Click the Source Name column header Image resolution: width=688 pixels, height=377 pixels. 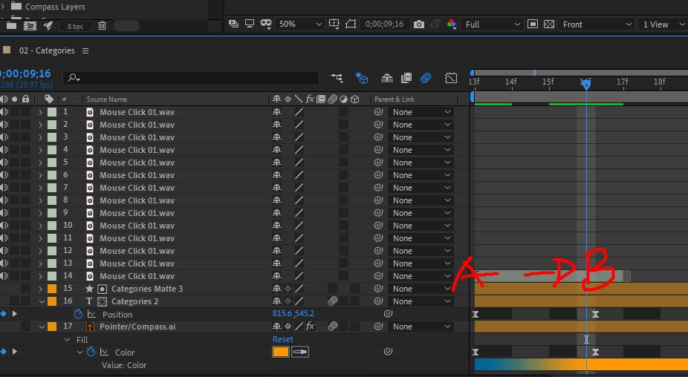107,99
